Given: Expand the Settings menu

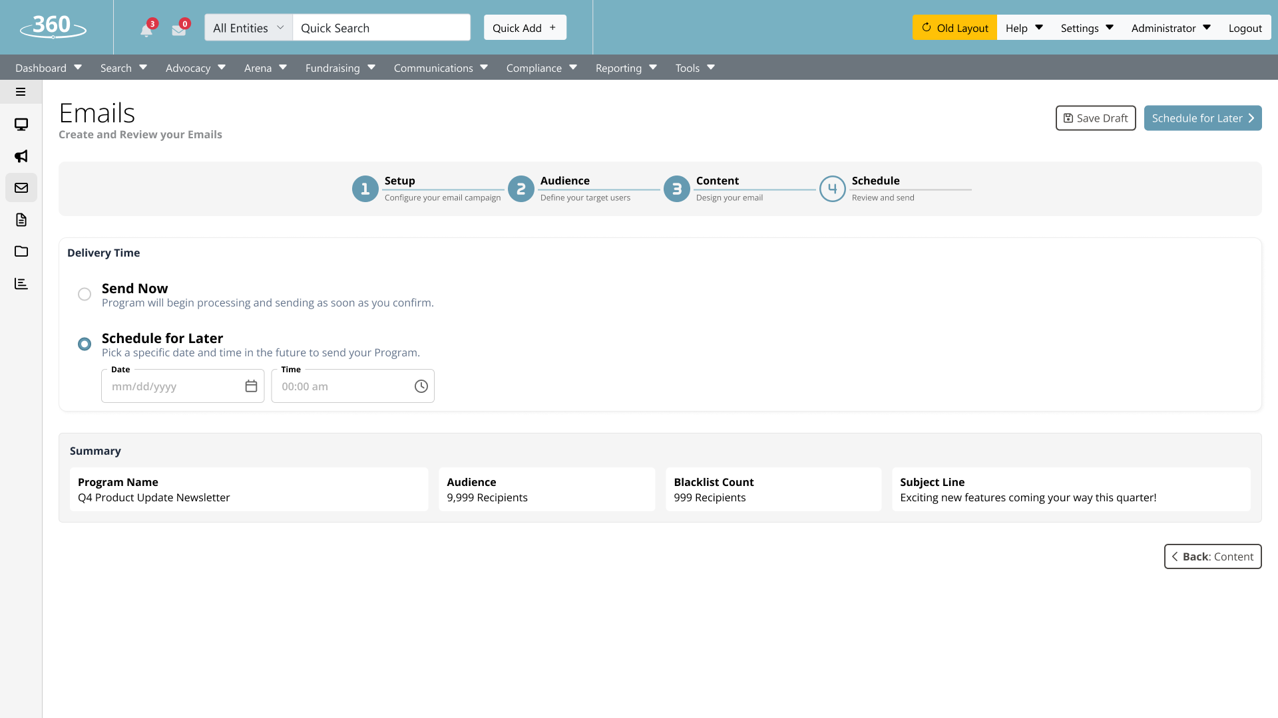Looking at the screenshot, I should point(1087,28).
